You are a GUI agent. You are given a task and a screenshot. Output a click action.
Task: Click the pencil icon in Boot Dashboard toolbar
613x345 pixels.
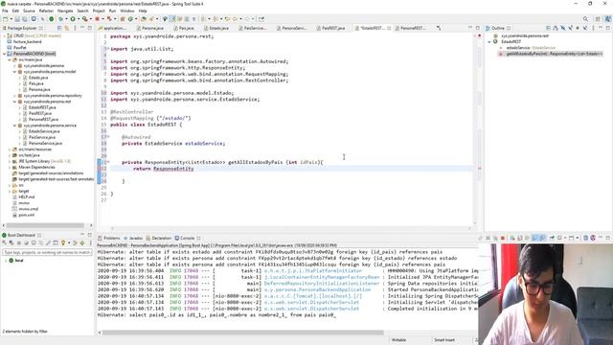[x=48, y=242]
